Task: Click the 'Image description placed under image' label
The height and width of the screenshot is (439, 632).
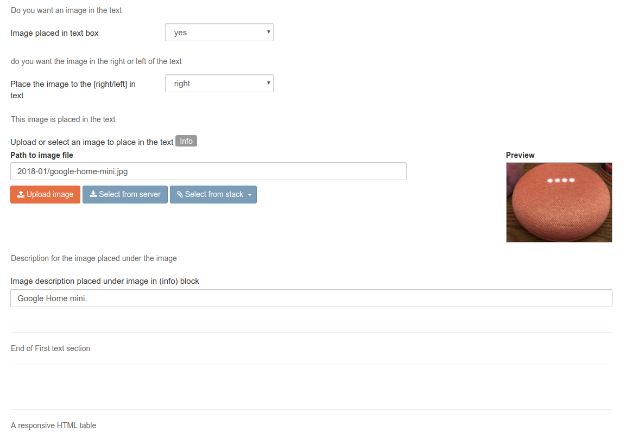Action: tap(105, 281)
